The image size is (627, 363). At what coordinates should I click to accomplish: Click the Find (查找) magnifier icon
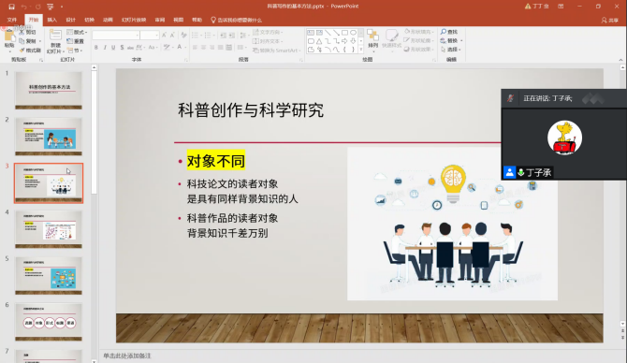[443, 32]
